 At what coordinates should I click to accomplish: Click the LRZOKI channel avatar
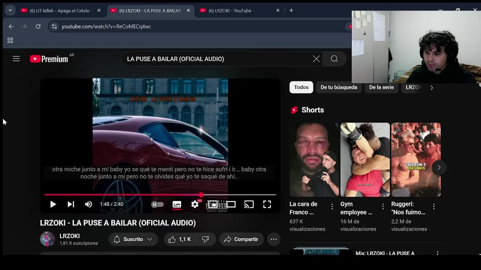(47, 239)
